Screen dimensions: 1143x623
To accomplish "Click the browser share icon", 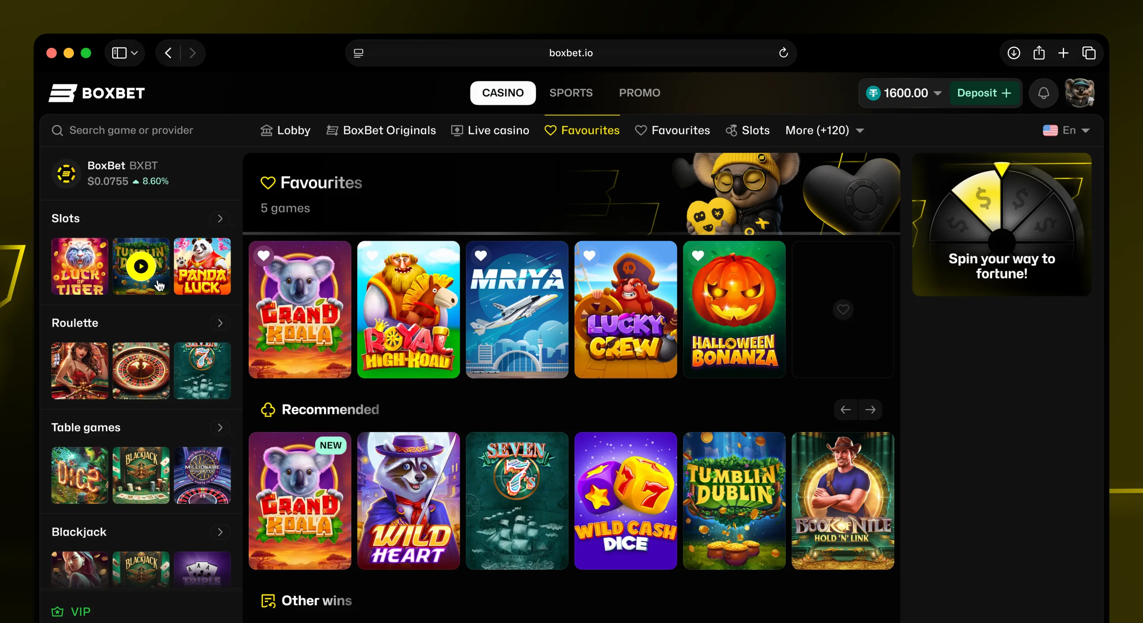I will 1039,53.
